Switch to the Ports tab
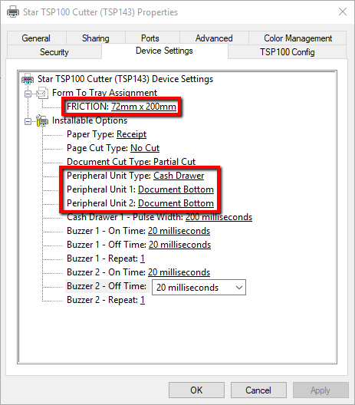The image size is (355, 405). point(150,38)
